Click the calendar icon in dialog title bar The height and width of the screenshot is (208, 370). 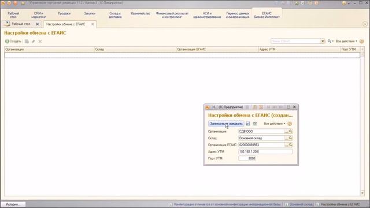[261, 107]
